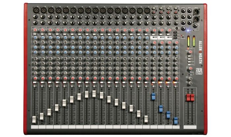This screenshot has width=231, height=137.
Task: Grab the right red master fader
Action: [x=192, y=97]
